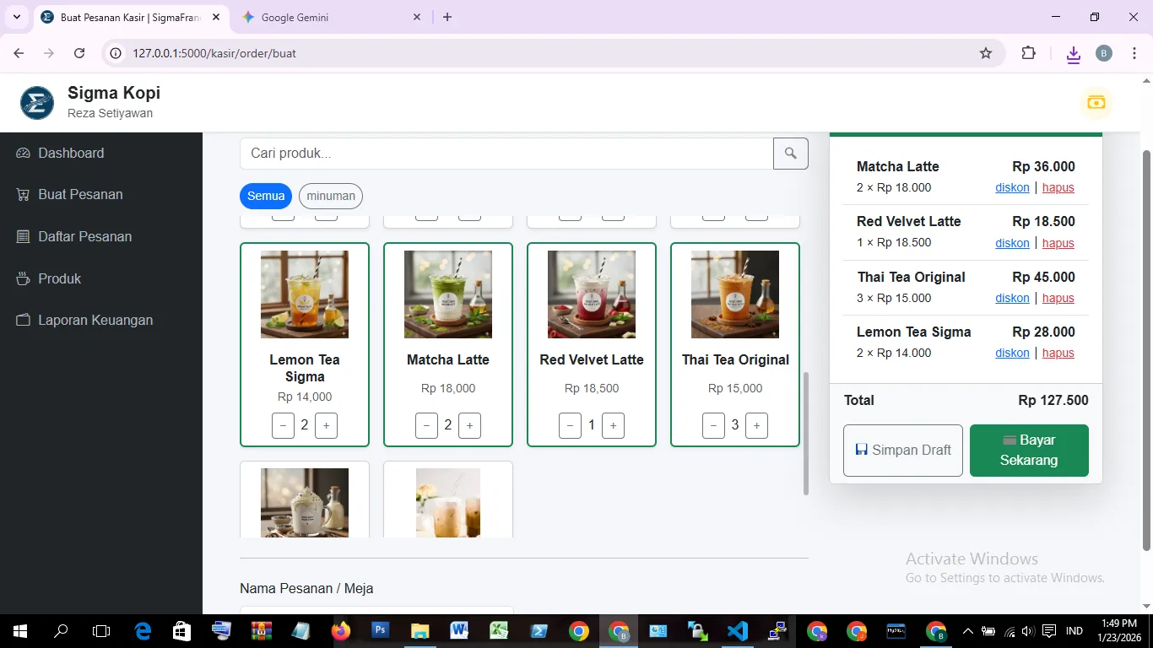Click hapus link for Red Velvet Latte

[1058, 243]
